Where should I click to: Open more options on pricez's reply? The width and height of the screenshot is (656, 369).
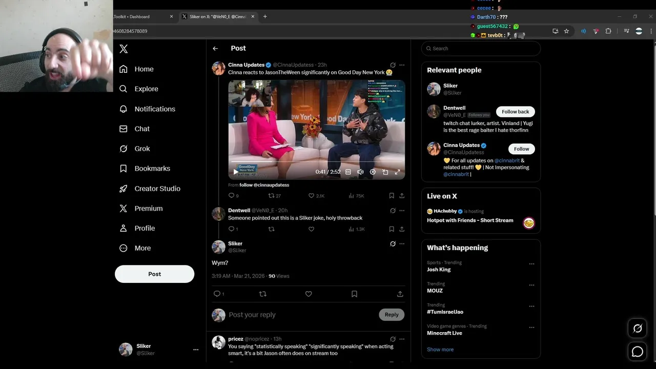[x=402, y=339]
